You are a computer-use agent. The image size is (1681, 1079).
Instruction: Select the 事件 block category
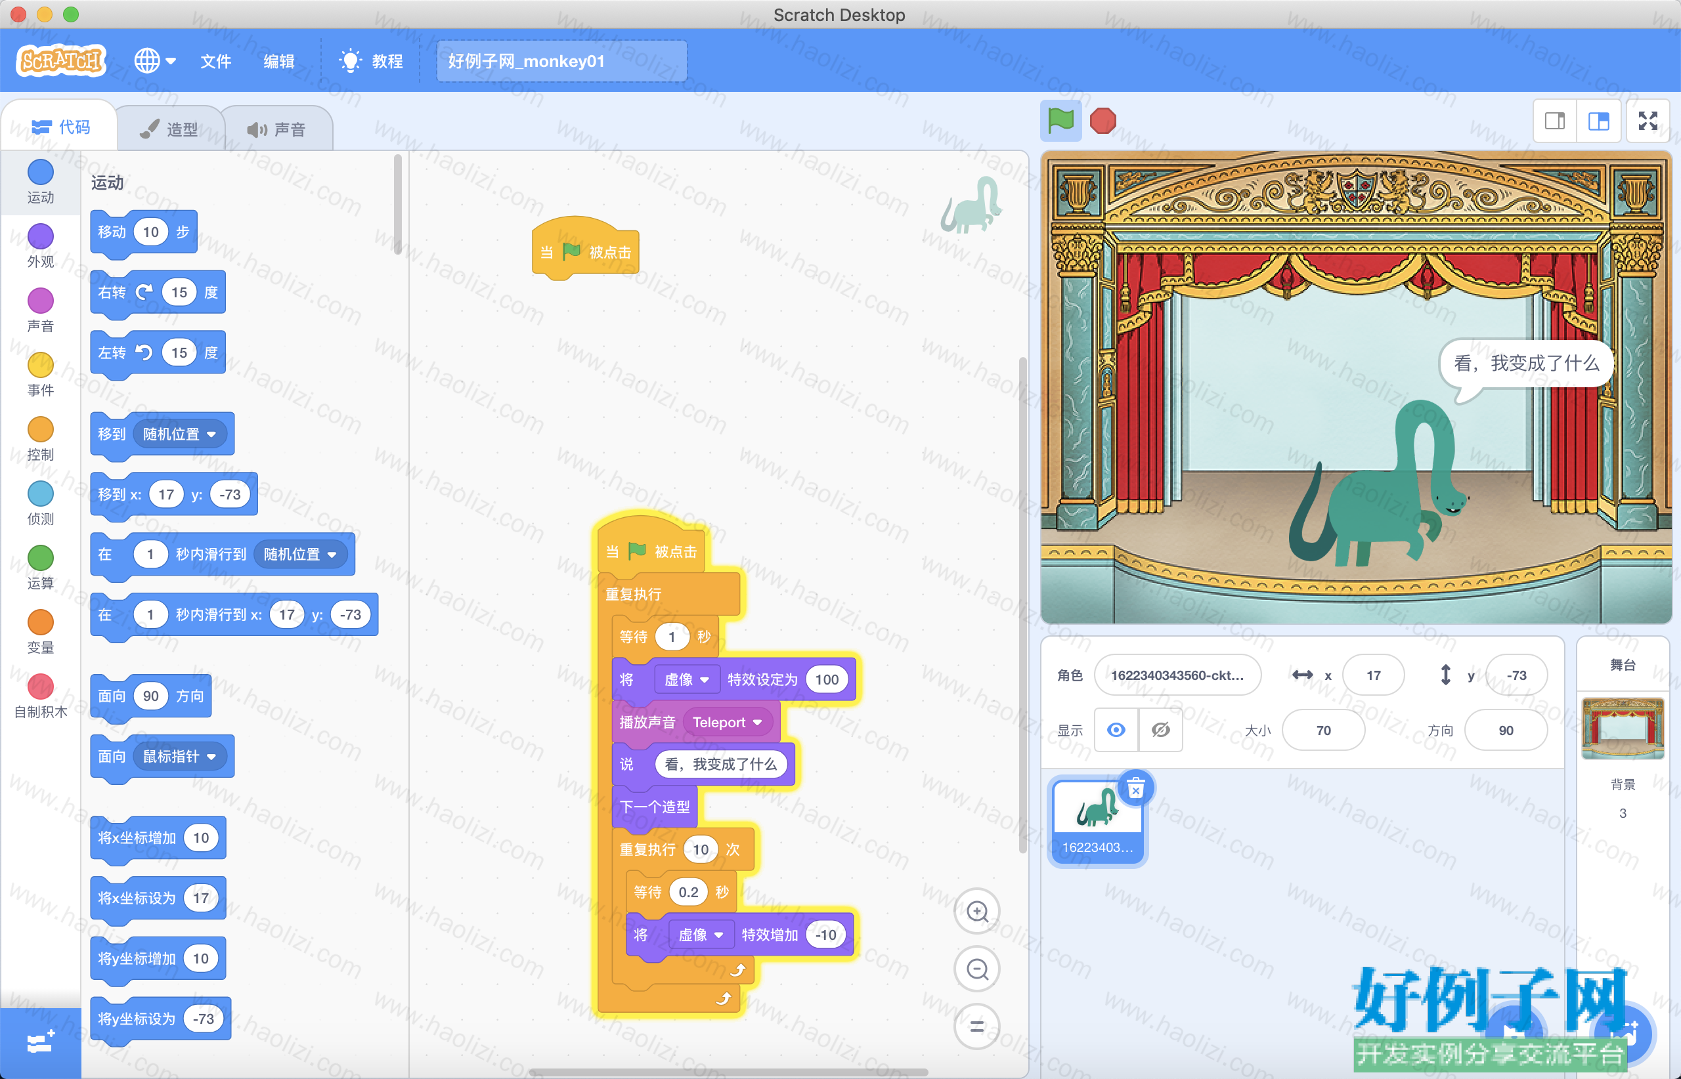(40, 375)
